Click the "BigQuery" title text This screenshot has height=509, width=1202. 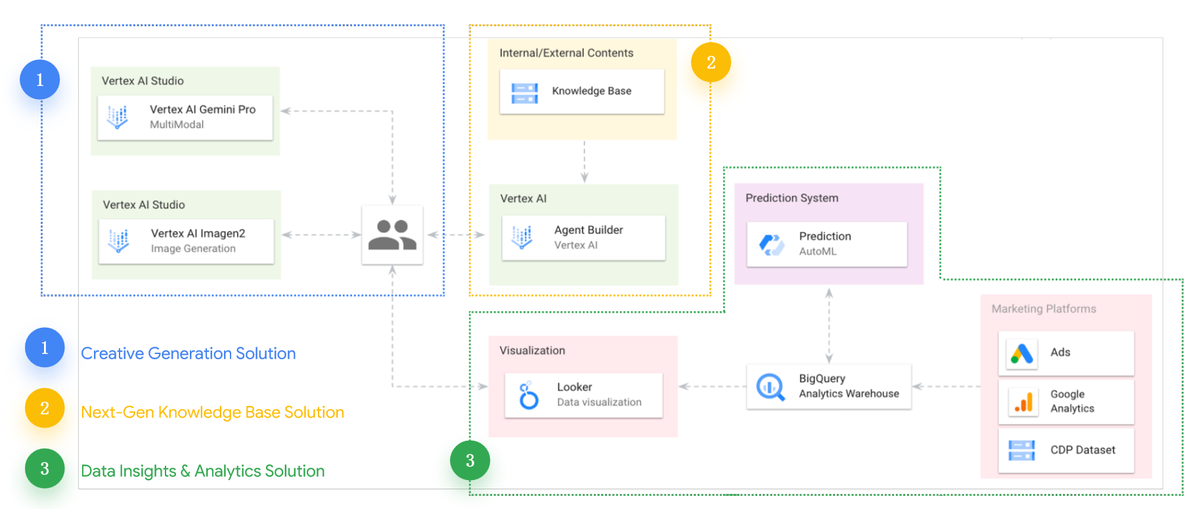click(x=822, y=379)
